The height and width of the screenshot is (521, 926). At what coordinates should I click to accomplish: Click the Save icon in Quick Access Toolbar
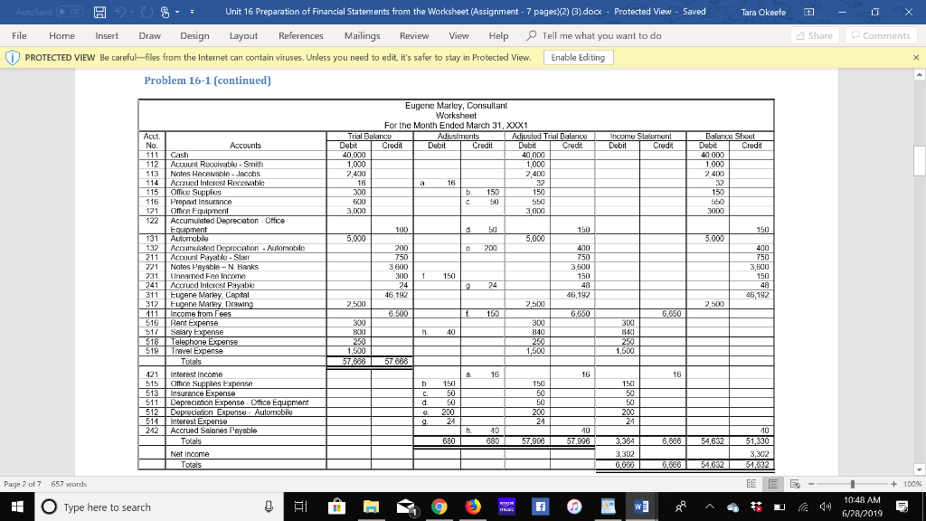tap(99, 12)
